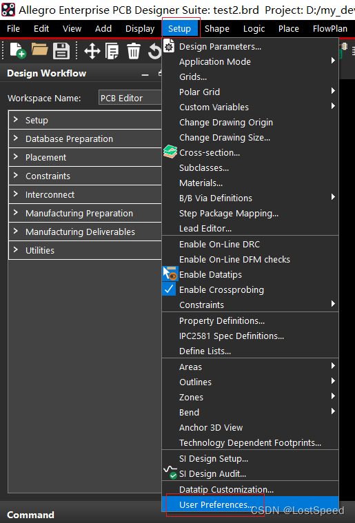This screenshot has height=523, width=355.
Task: Open the Areas submenu
Action: click(250, 367)
